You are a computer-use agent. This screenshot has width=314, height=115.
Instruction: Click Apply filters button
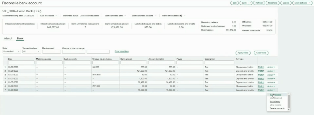tap(243, 53)
